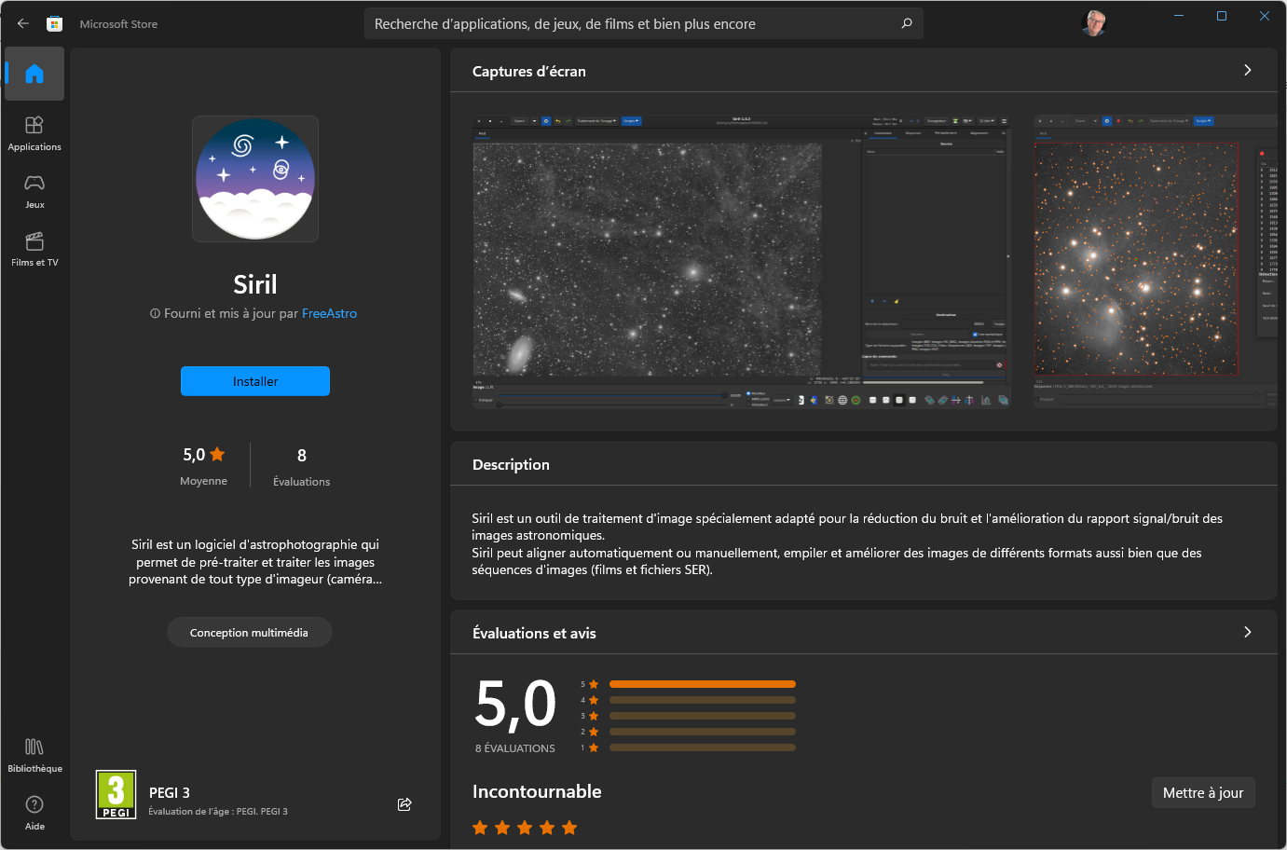The image size is (1287, 850).
Task: Click the Incontournable review title
Action: point(537,791)
